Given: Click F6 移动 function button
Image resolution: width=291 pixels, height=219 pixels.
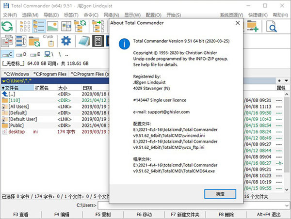Looking at the screenshot, I should (x=144, y=215).
